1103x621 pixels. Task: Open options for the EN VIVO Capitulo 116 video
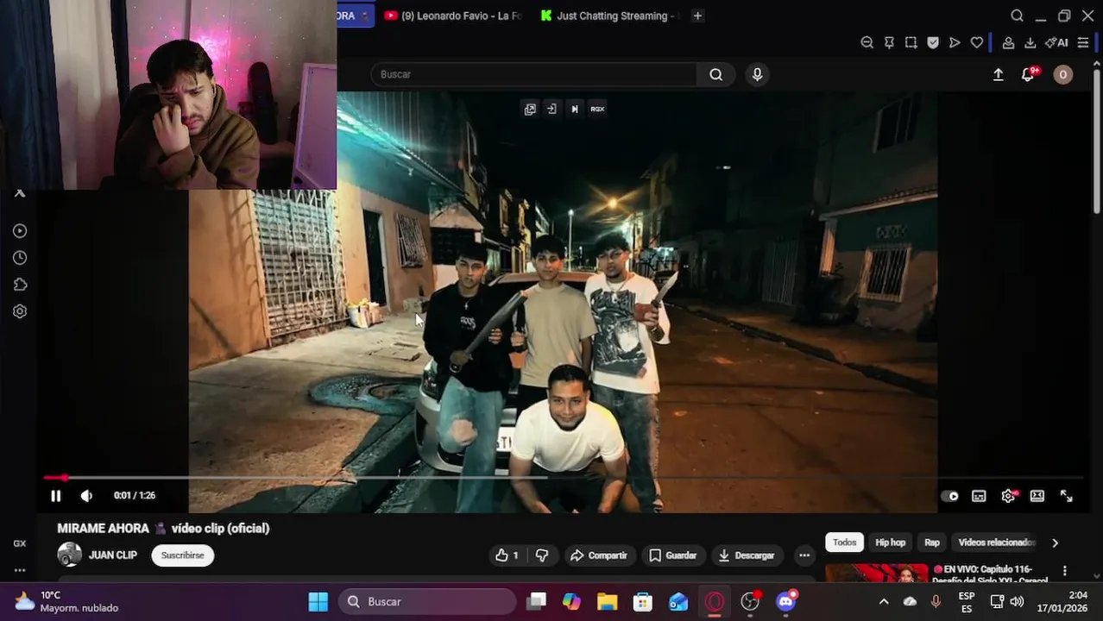tap(1064, 571)
